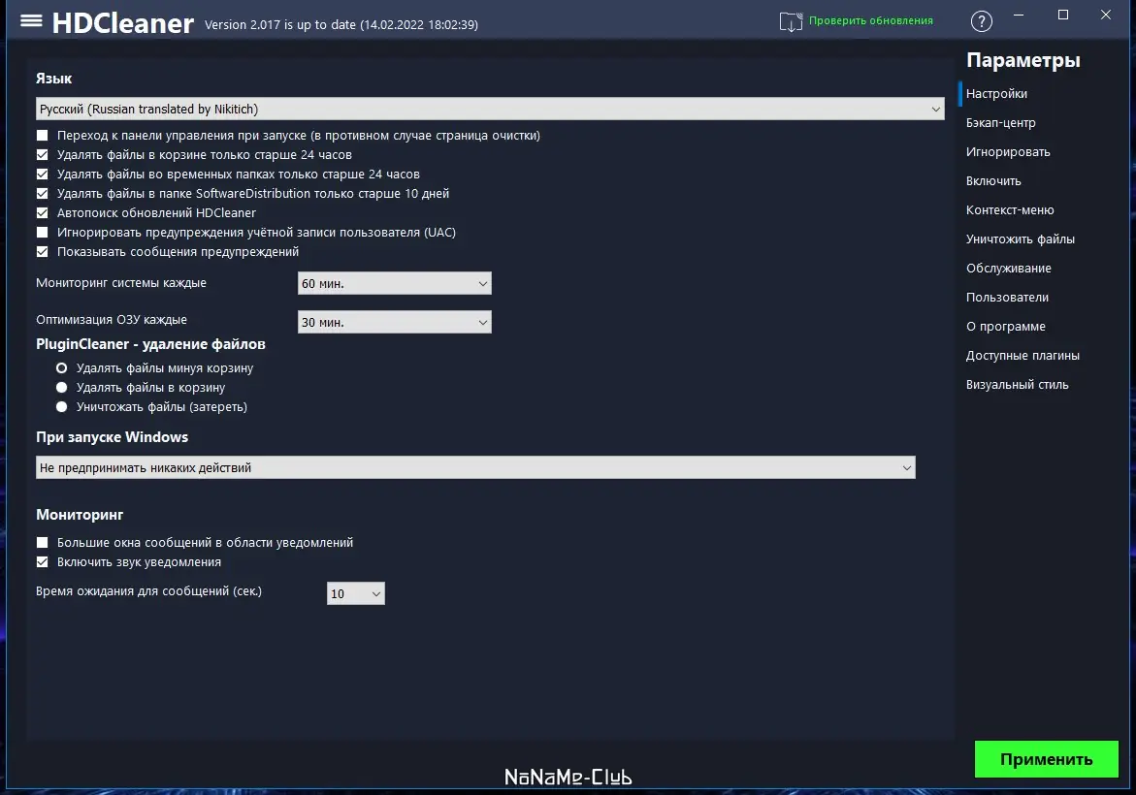
Task: Open the hamburger menu beside HDCleaner
Action: tap(31, 21)
